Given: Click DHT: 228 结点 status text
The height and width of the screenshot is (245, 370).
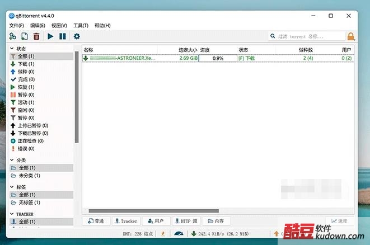Looking at the screenshot, I should coord(138,234).
